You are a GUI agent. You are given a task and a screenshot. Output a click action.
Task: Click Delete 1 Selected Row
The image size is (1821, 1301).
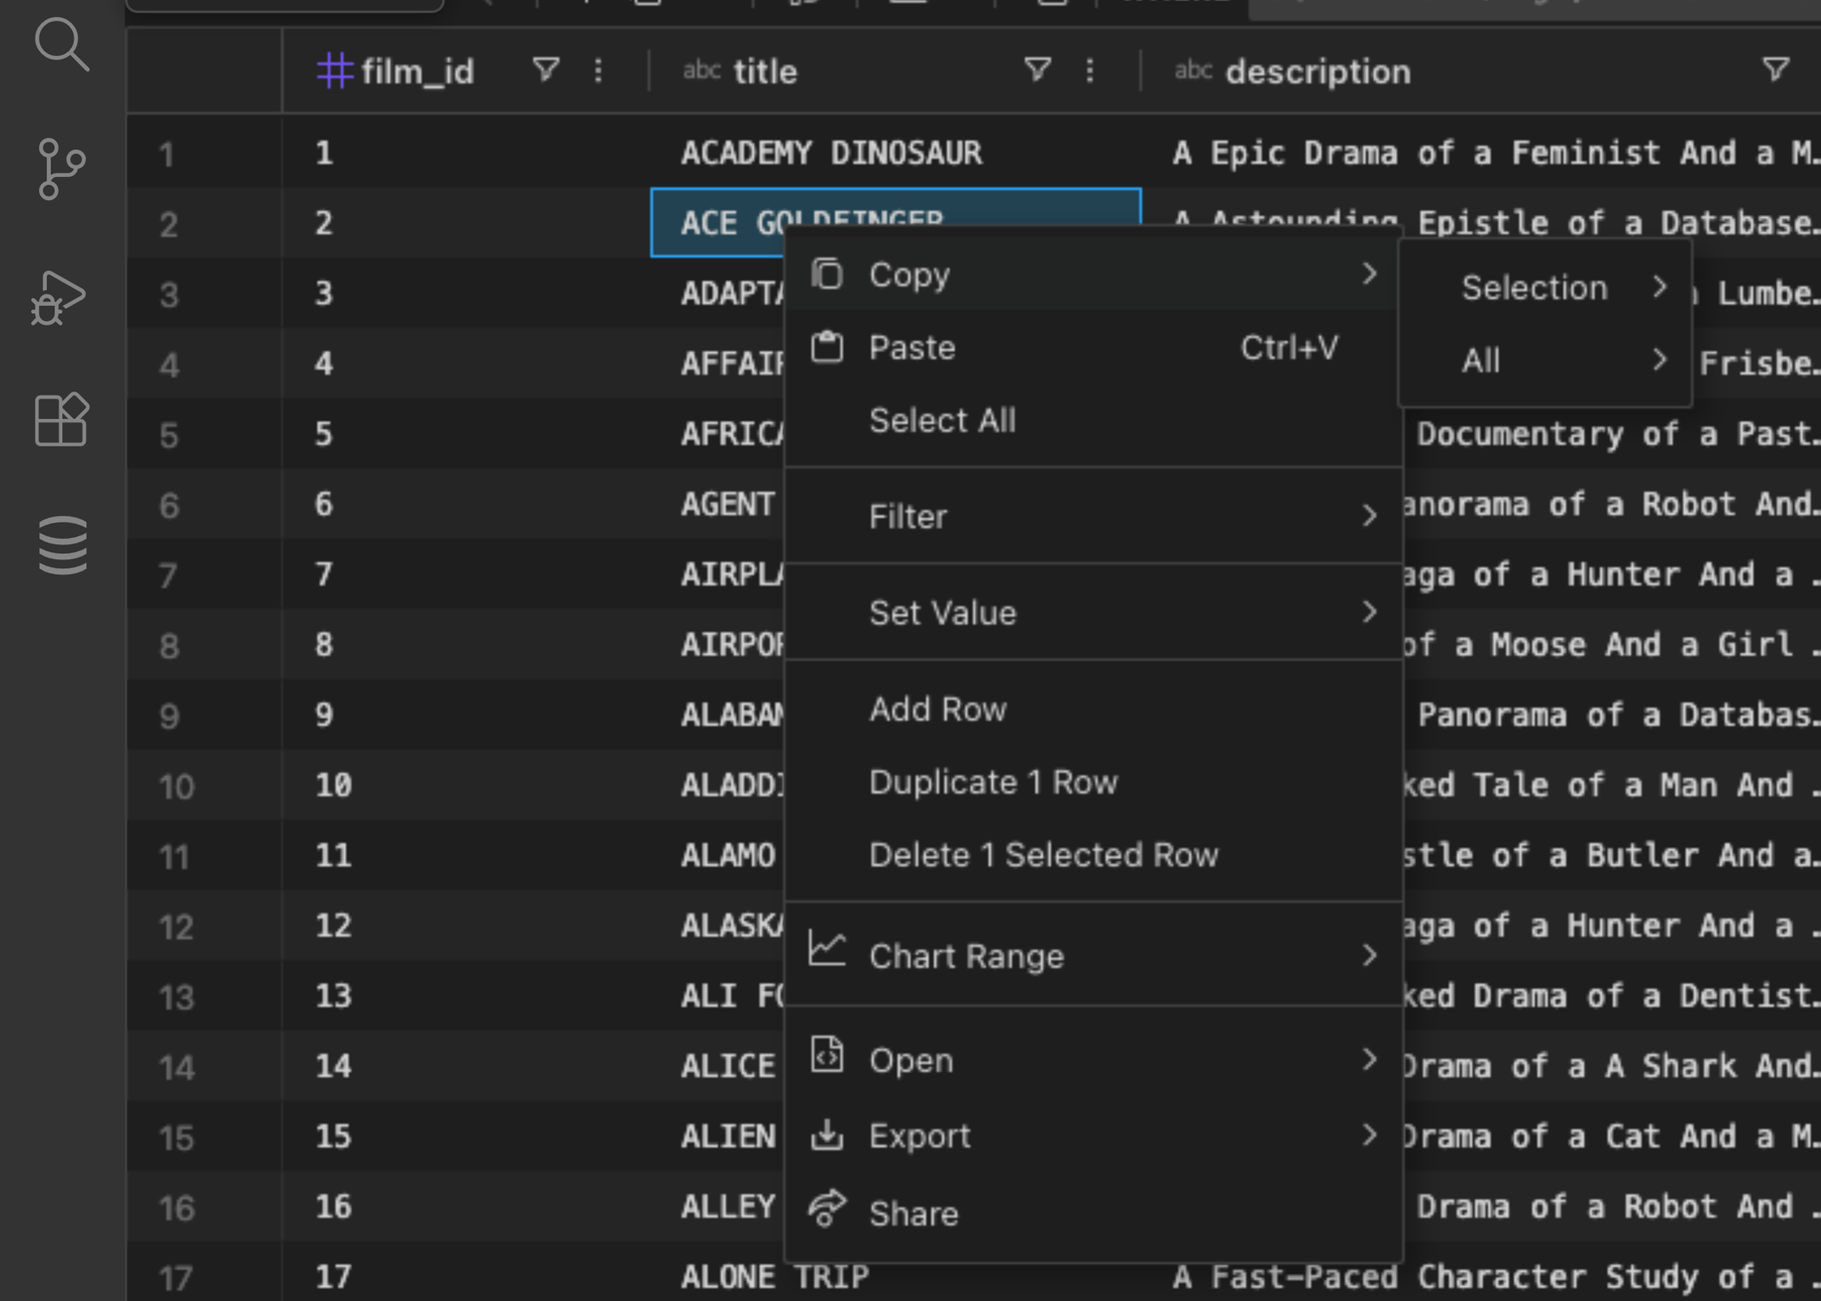(1044, 854)
